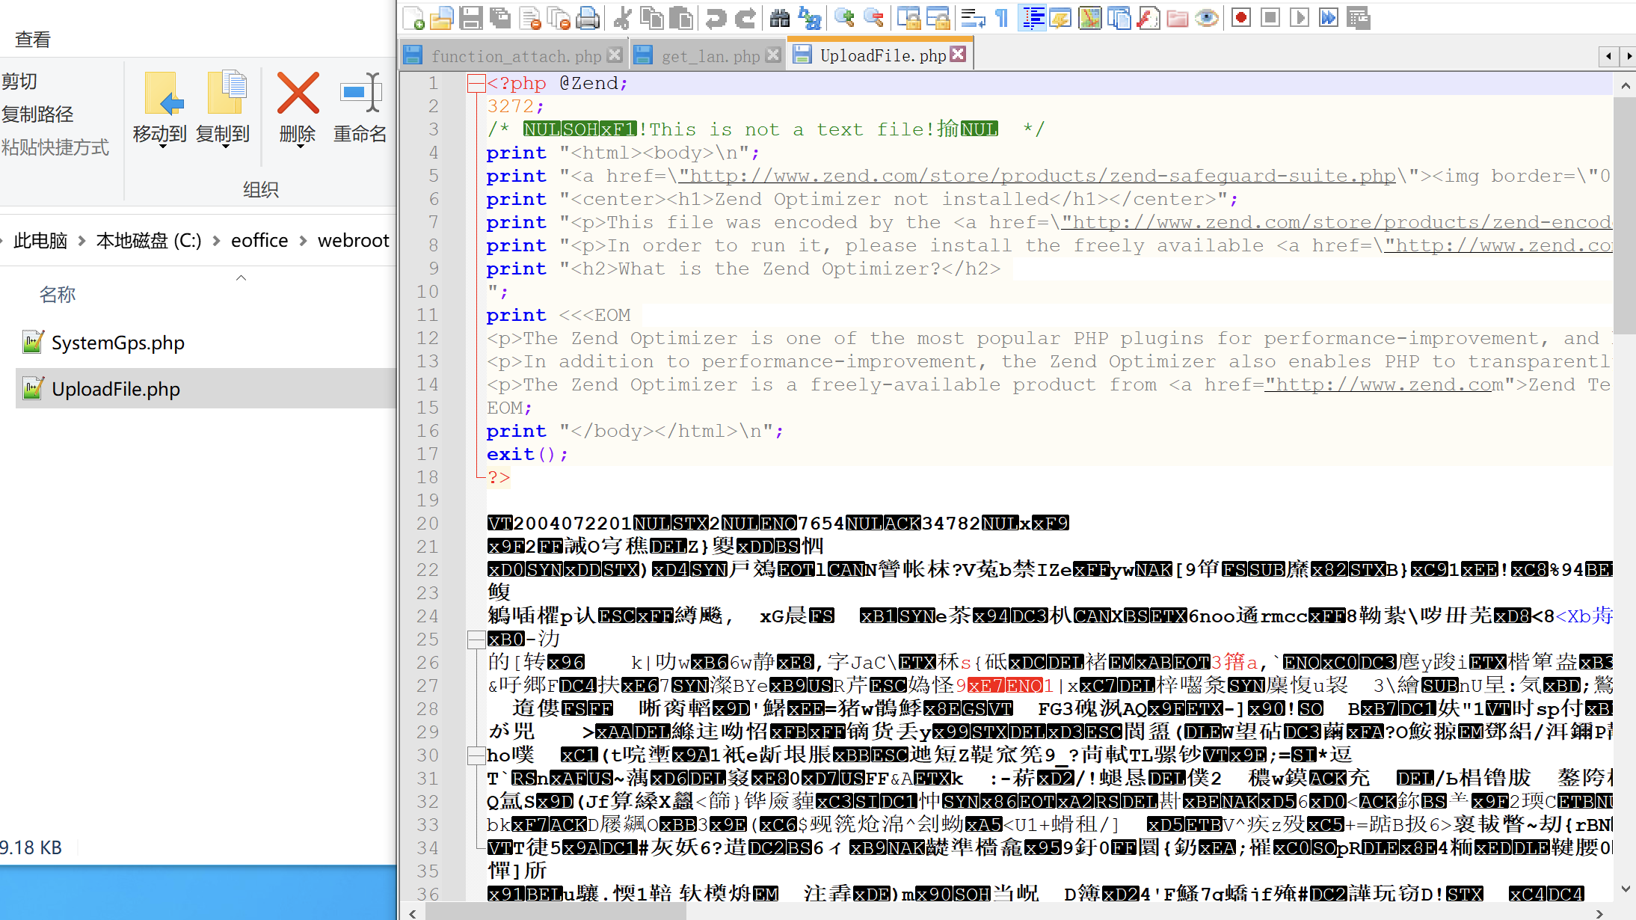Start macro recording with red dot icon
The image size is (1636, 920).
[1241, 17]
